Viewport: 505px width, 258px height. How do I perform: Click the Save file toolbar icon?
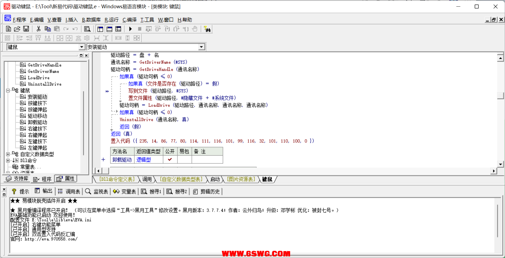coord(26,29)
